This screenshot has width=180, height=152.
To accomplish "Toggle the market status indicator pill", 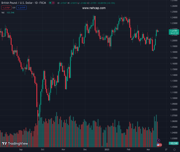I will [52, 3].
